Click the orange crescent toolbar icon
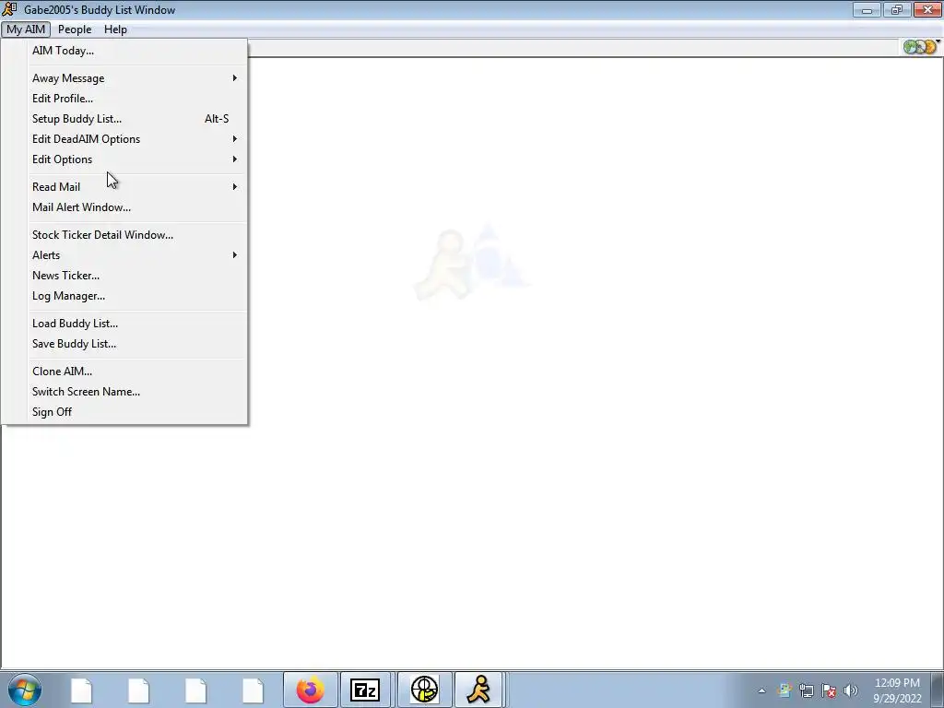Image resolution: width=944 pixels, height=708 pixels. tap(929, 47)
